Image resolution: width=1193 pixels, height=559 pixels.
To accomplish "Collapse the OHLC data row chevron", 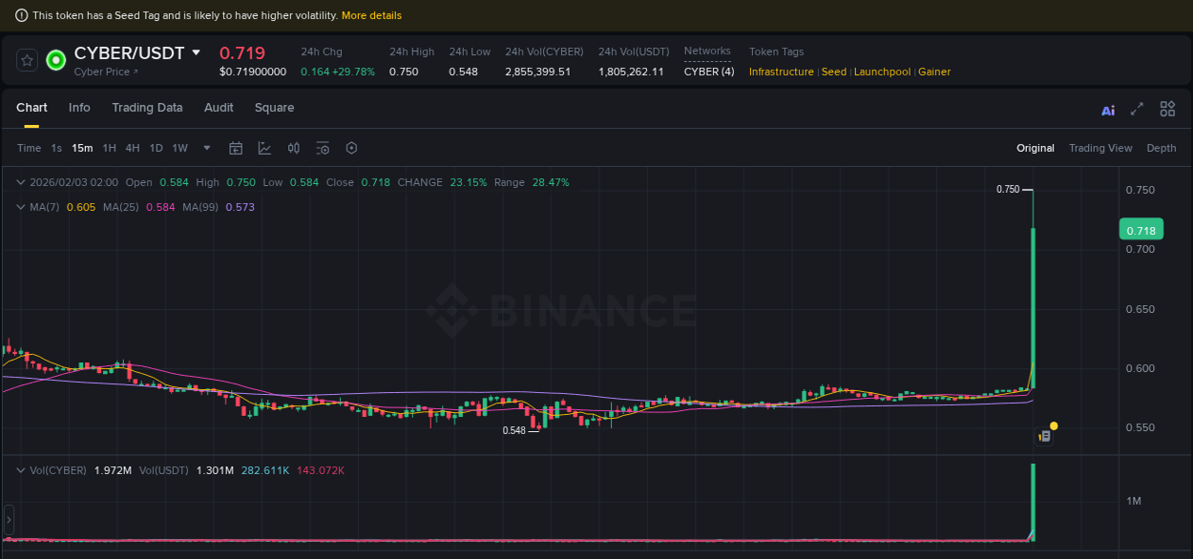I will (20, 181).
